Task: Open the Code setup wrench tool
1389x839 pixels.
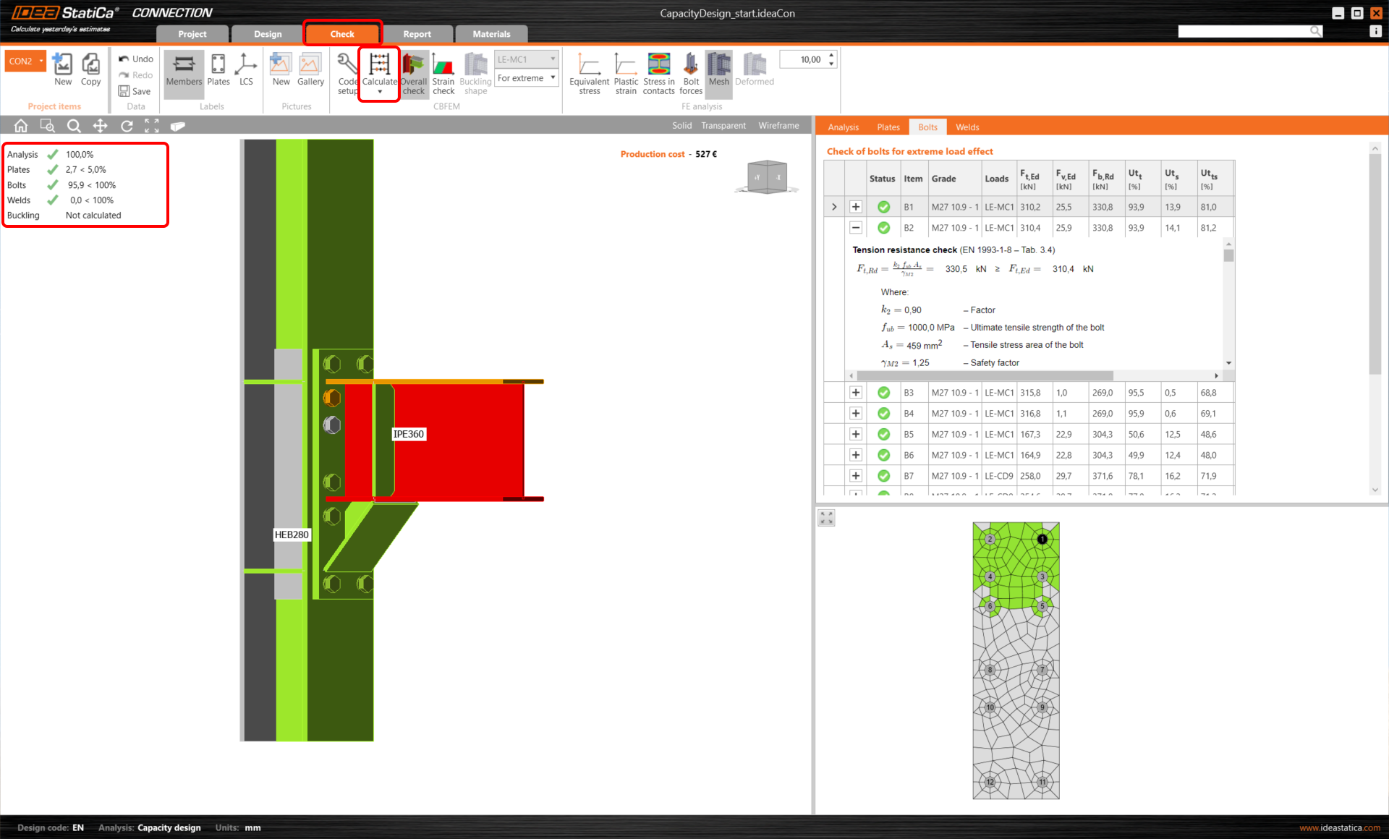Action: pos(347,67)
